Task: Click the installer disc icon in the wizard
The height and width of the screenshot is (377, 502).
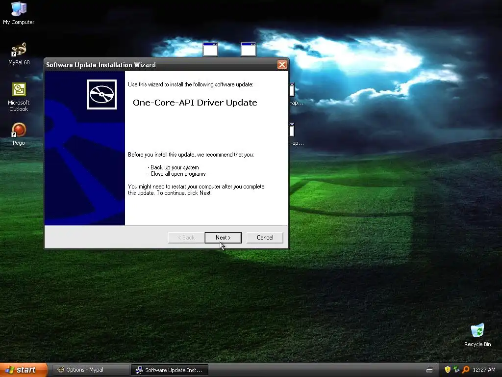Action: [x=101, y=94]
